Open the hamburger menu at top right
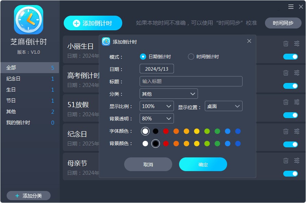 (290, 6)
